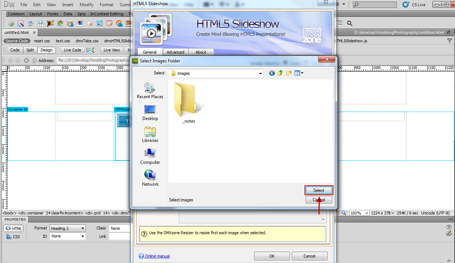Expand the images folder path dropdown

tap(260, 73)
